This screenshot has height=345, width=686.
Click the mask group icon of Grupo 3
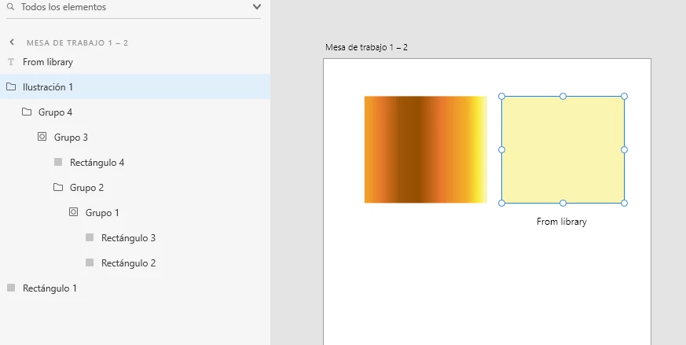42,137
